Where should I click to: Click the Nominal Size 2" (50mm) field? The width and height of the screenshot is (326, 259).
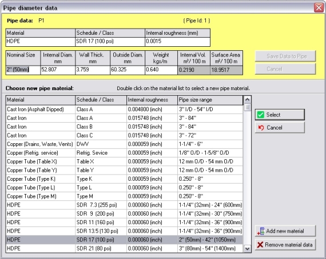tap(23, 70)
